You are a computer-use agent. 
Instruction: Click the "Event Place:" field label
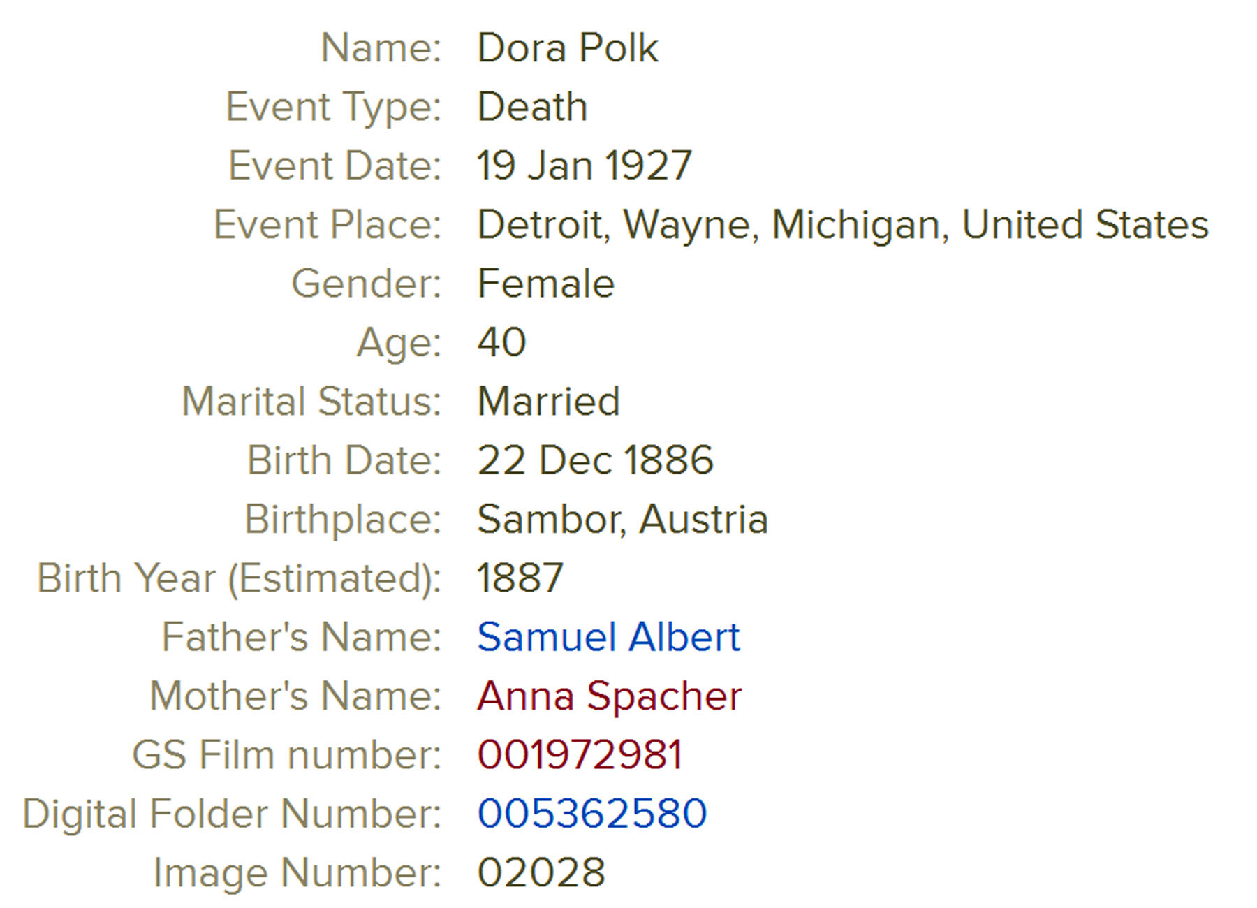pos(328,225)
